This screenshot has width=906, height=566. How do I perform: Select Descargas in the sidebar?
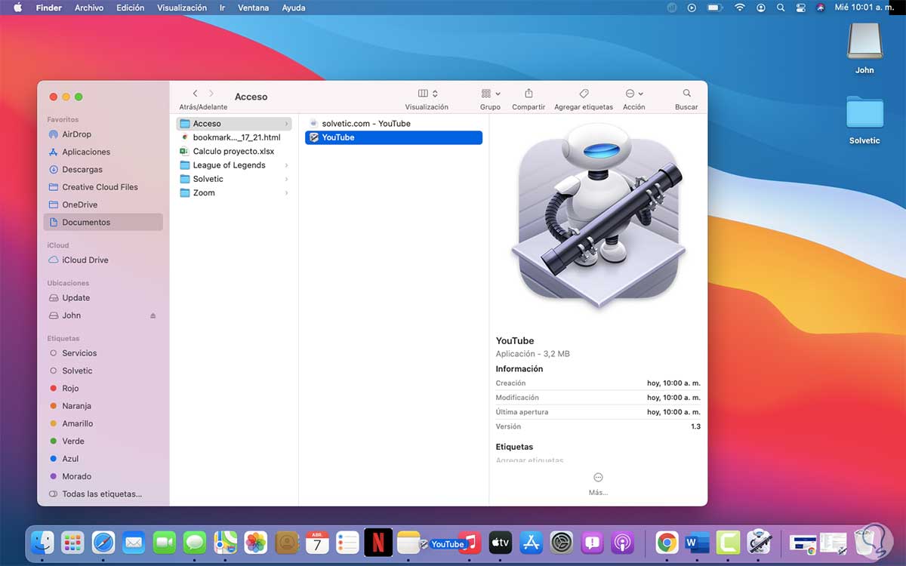click(x=103, y=170)
